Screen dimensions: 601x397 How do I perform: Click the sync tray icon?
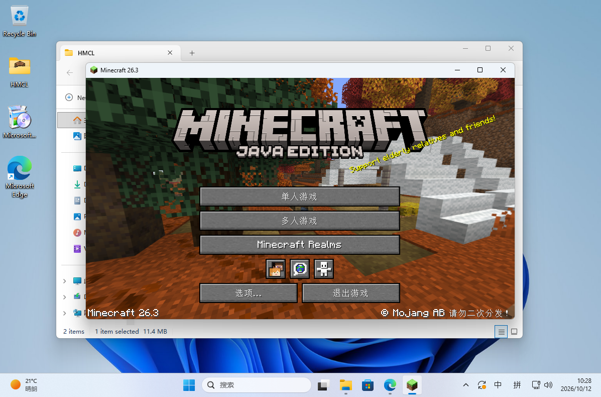[482, 385]
